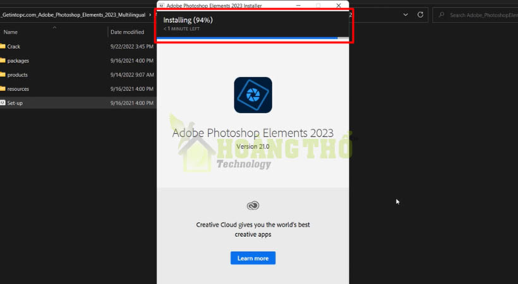Click the Learn more button
518x284 pixels.
(x=253, y=258)
